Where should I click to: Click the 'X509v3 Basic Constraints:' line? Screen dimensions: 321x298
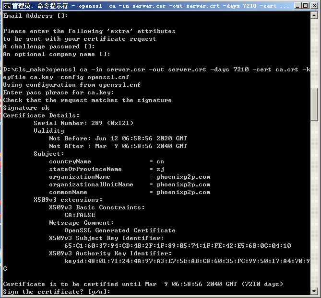[x=97, y=207]
